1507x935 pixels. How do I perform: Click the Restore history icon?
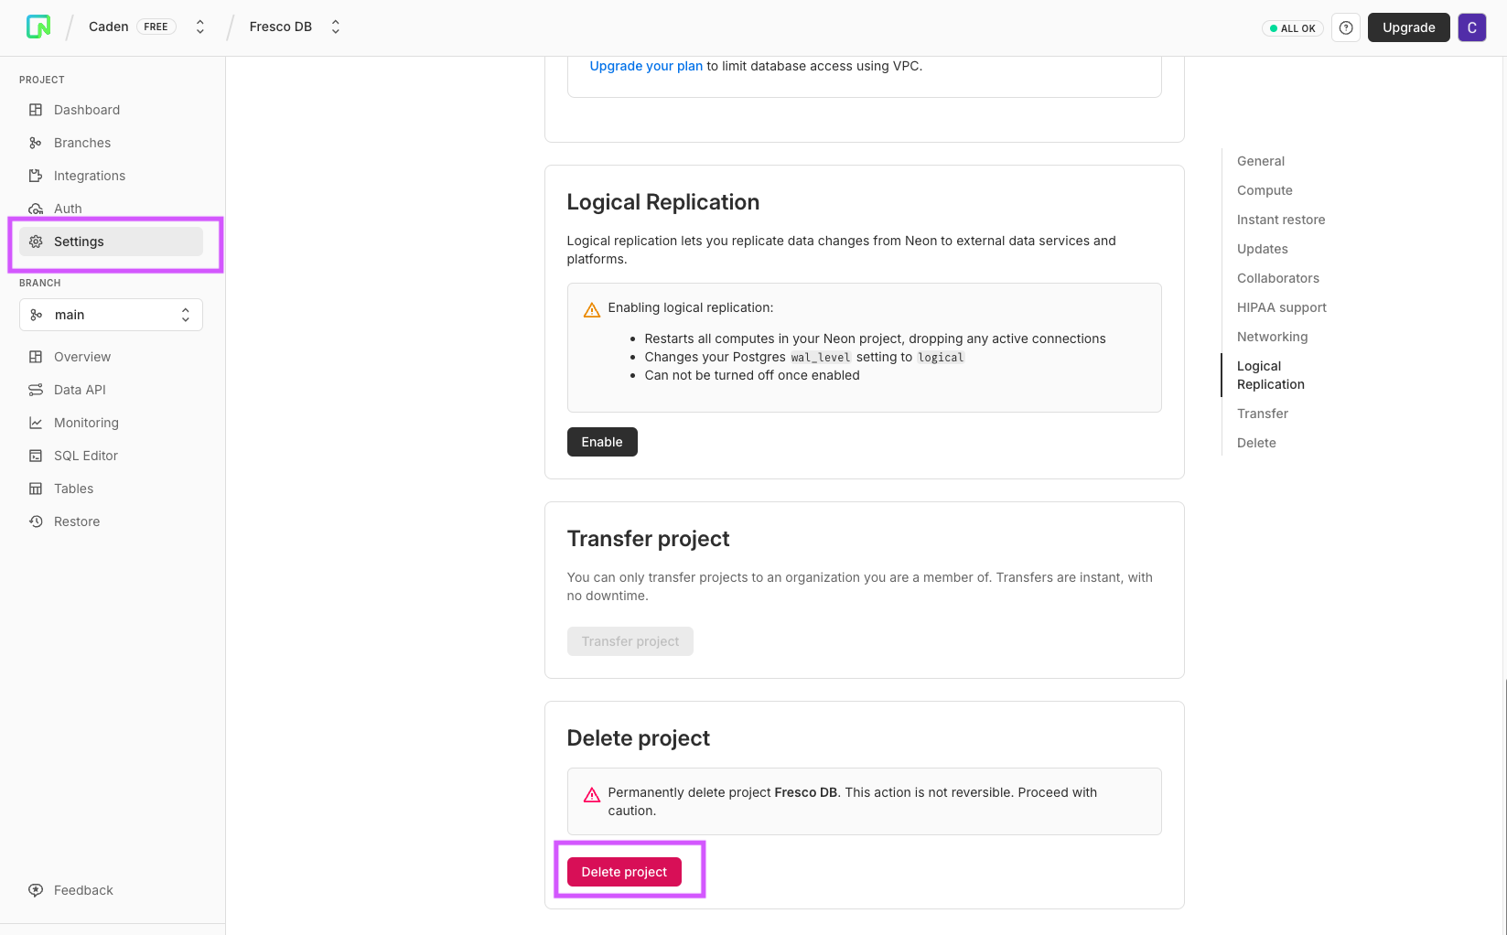[x=36, y=521]
